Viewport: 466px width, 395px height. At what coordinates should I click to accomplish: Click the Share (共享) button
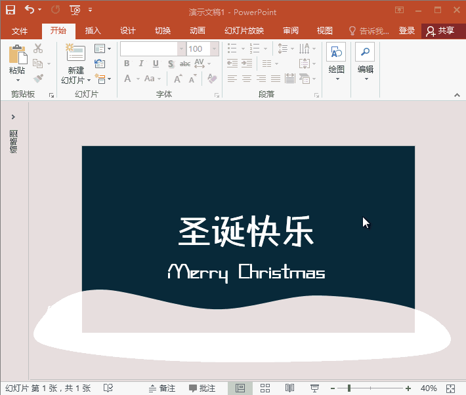[441, 31]
